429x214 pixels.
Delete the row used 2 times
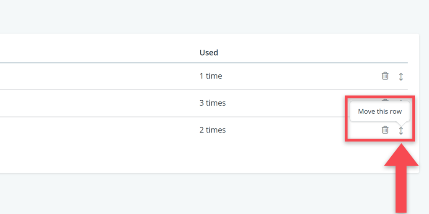(x=385, y=130)
